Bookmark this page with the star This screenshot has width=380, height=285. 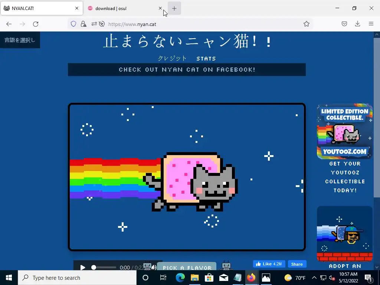306,24
